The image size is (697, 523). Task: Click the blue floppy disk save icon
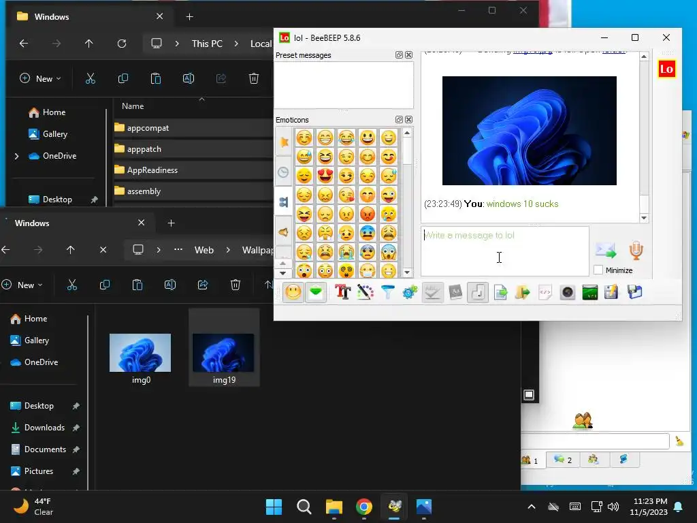point(635,292)
